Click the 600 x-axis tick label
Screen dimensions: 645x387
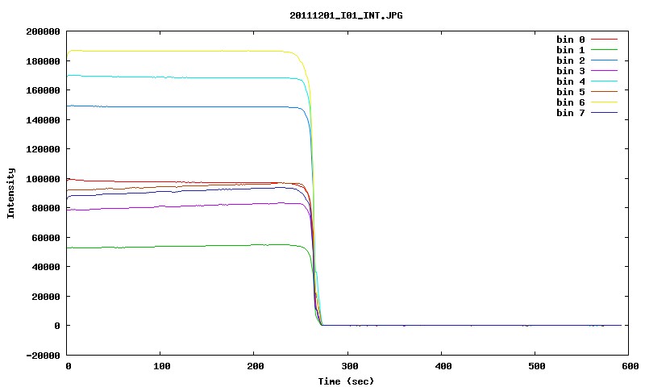click(x=630, y=366)
